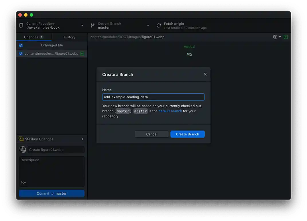Click the Fetch origin sync icon
The width and height of the screenshot is (307, 221).
click(x=159, y=25)
